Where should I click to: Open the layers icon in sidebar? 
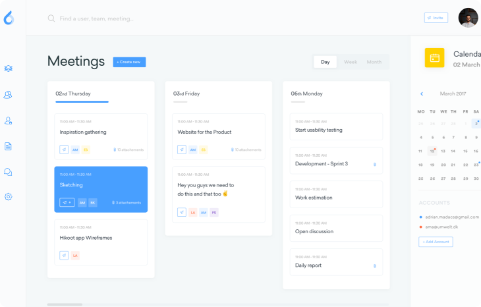(9, 69)
